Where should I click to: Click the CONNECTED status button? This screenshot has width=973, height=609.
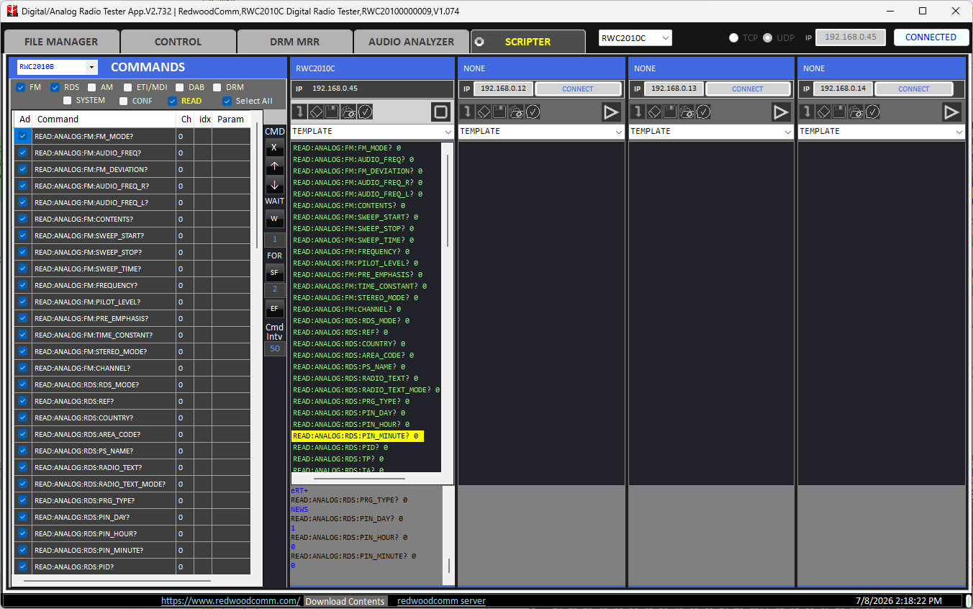931,37
